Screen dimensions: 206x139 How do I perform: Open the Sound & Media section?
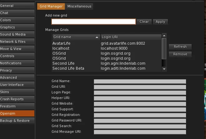tap(17, 34)
